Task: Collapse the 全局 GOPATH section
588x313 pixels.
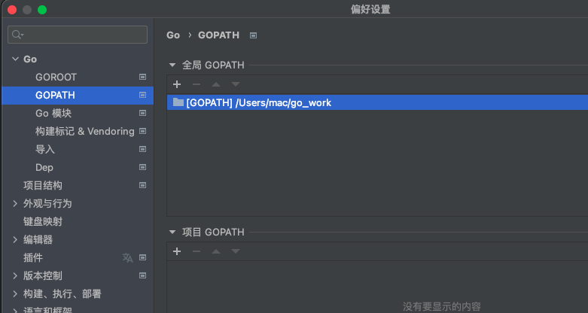Action: [x=172, y=65]
